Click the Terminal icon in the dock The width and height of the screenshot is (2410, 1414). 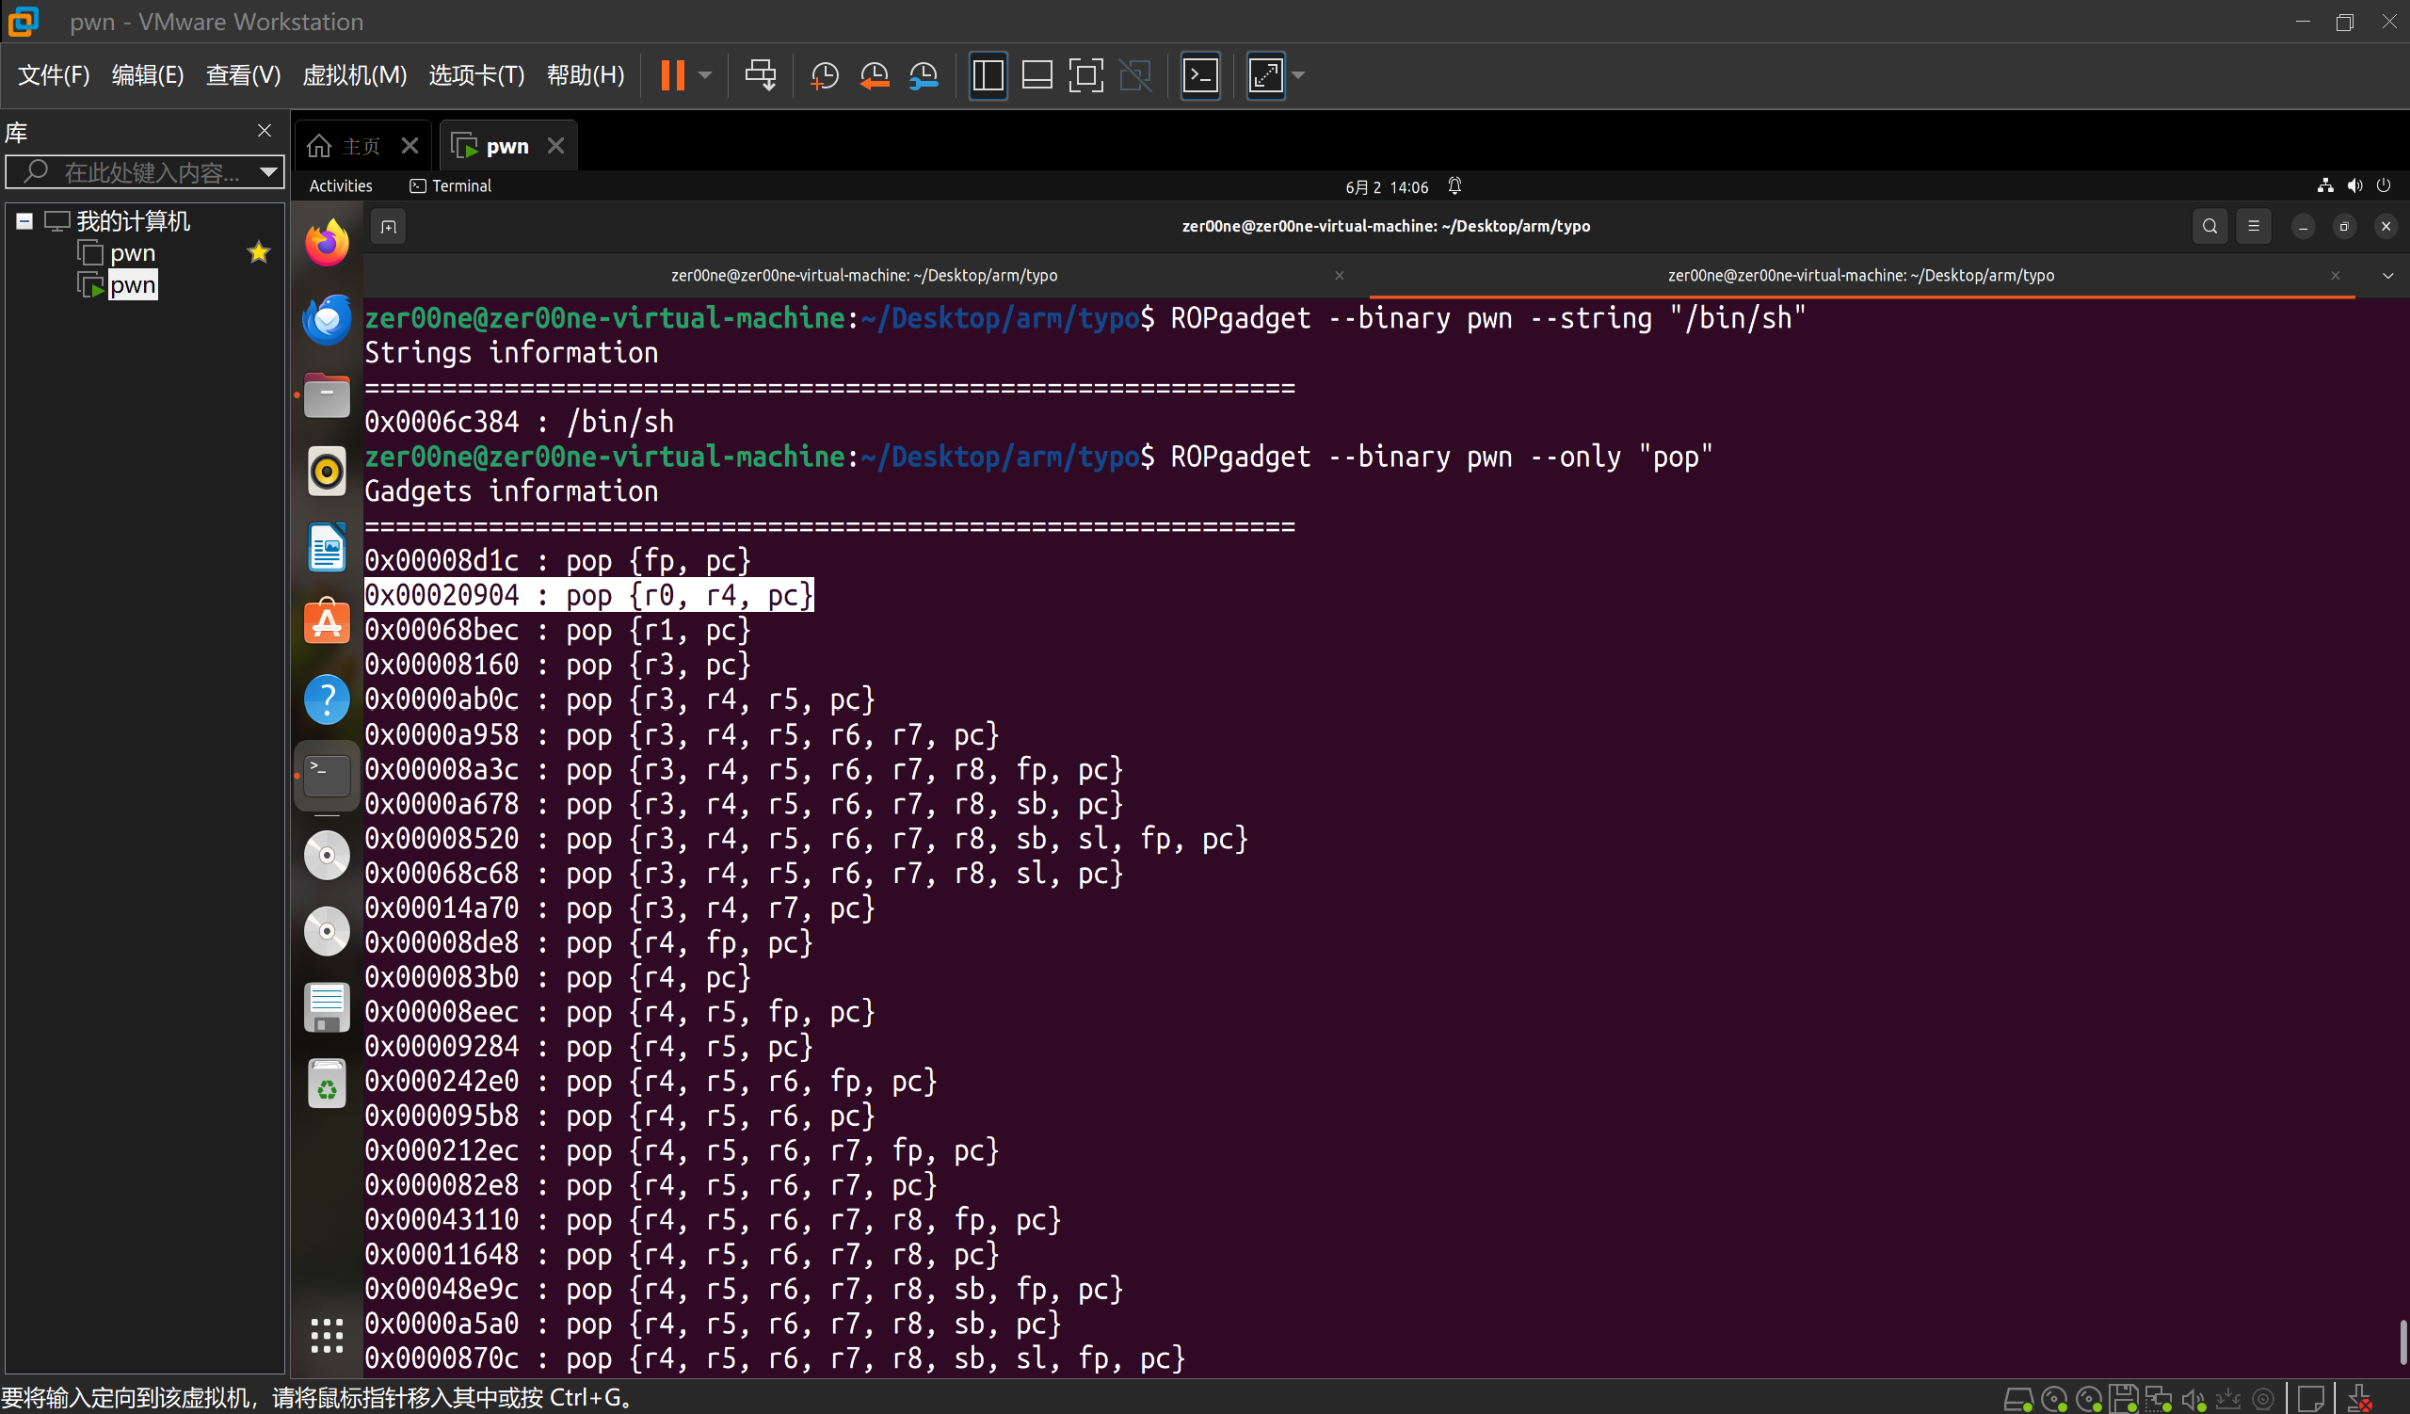click(327, 776)
